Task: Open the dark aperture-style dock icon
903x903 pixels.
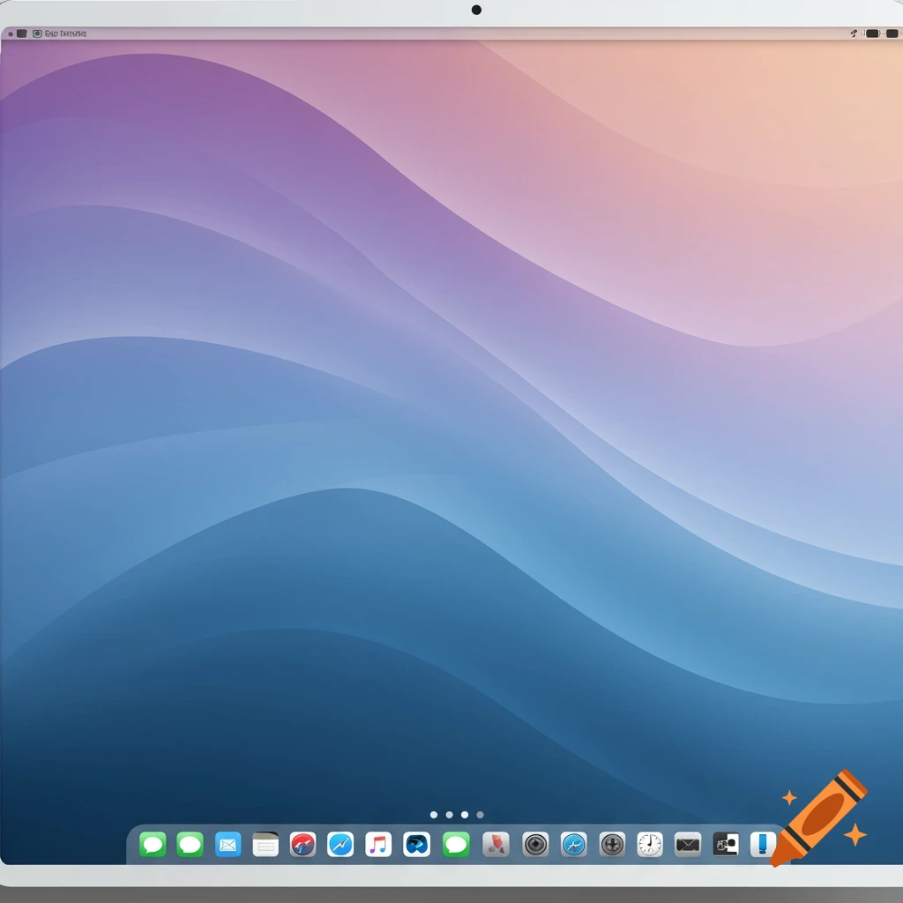Action: click(534, 844)
